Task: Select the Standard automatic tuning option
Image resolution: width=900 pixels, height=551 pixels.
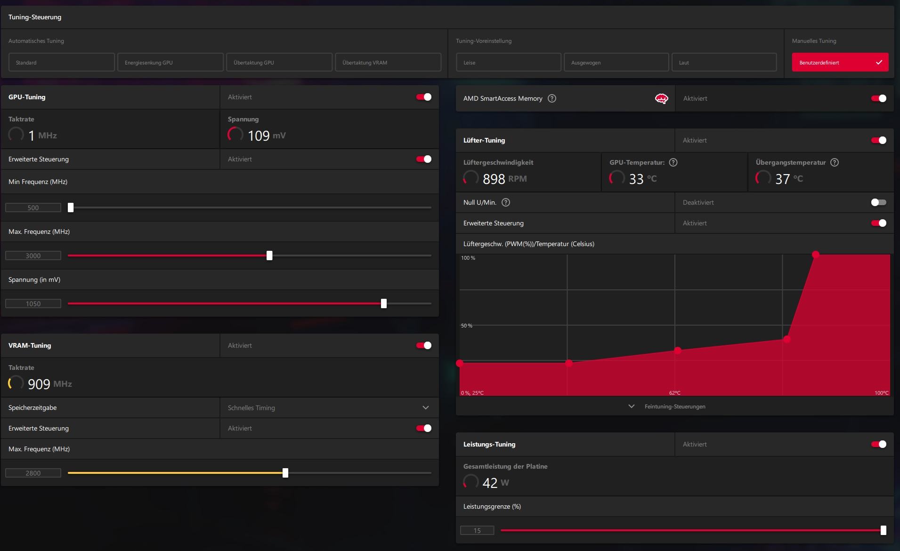Action: click(62, 62)
